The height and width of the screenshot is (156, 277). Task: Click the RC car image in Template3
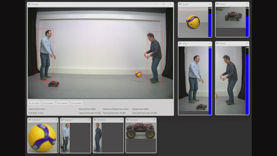pos(141,131)
